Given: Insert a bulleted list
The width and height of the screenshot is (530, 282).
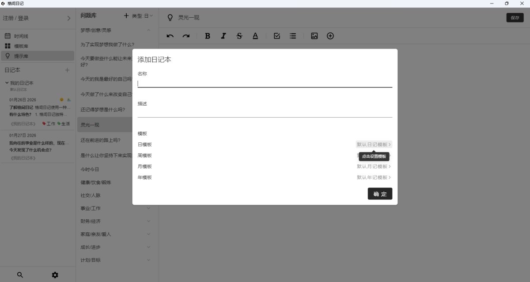Looking at the screenshot, I should pyautogui.click(x=293, y=36).
